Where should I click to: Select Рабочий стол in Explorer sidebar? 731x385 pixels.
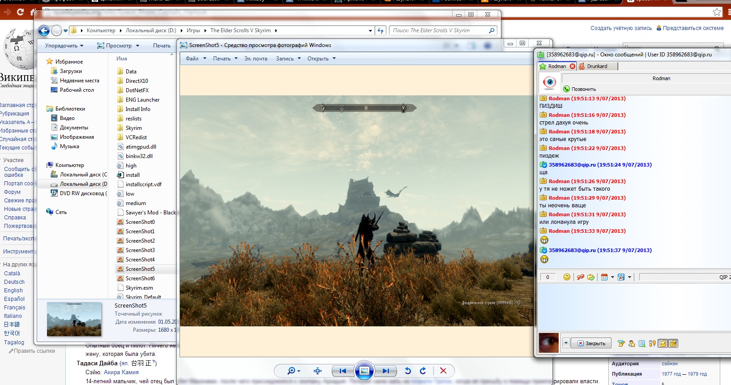77,90
